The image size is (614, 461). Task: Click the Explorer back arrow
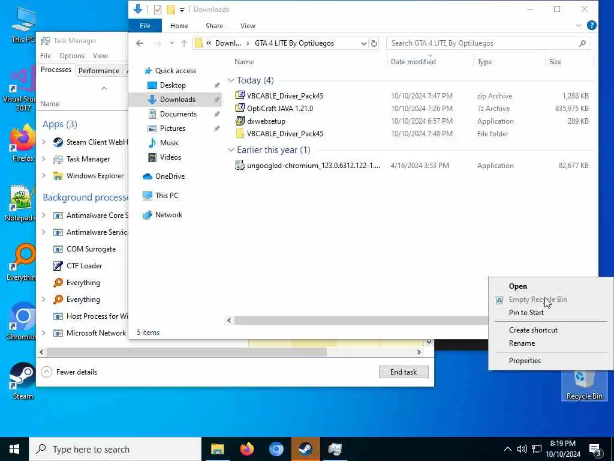pos(140,43)
